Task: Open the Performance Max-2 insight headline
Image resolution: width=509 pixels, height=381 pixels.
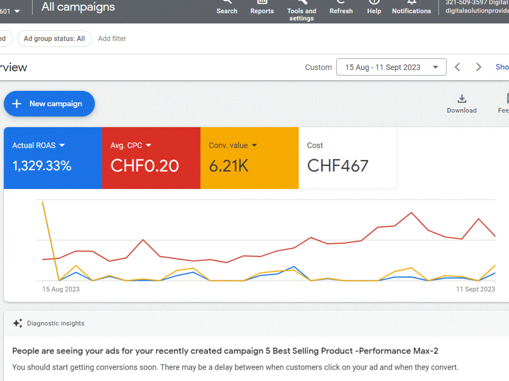Action: pyautogui.click(x=225, y=351)
